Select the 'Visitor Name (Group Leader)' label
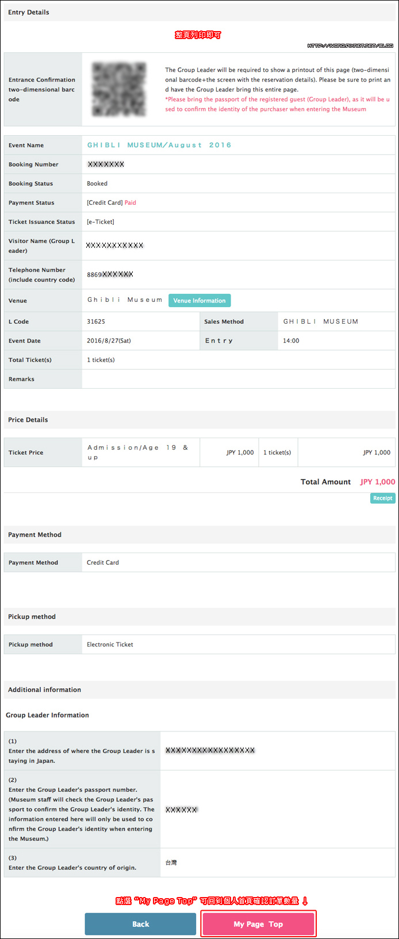Screen dimensions: 399x939 41,246
